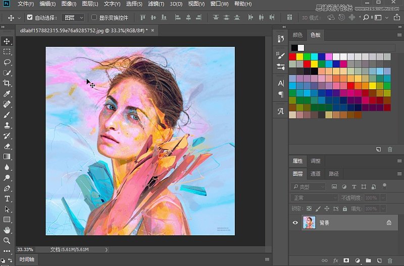Select the Crop tool
The image size is (404, 266).
7,84
